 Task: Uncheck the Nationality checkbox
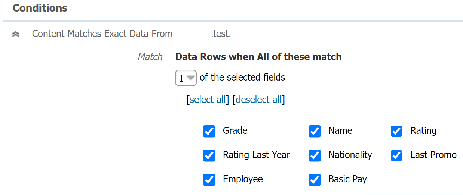[x=315, y=155]
